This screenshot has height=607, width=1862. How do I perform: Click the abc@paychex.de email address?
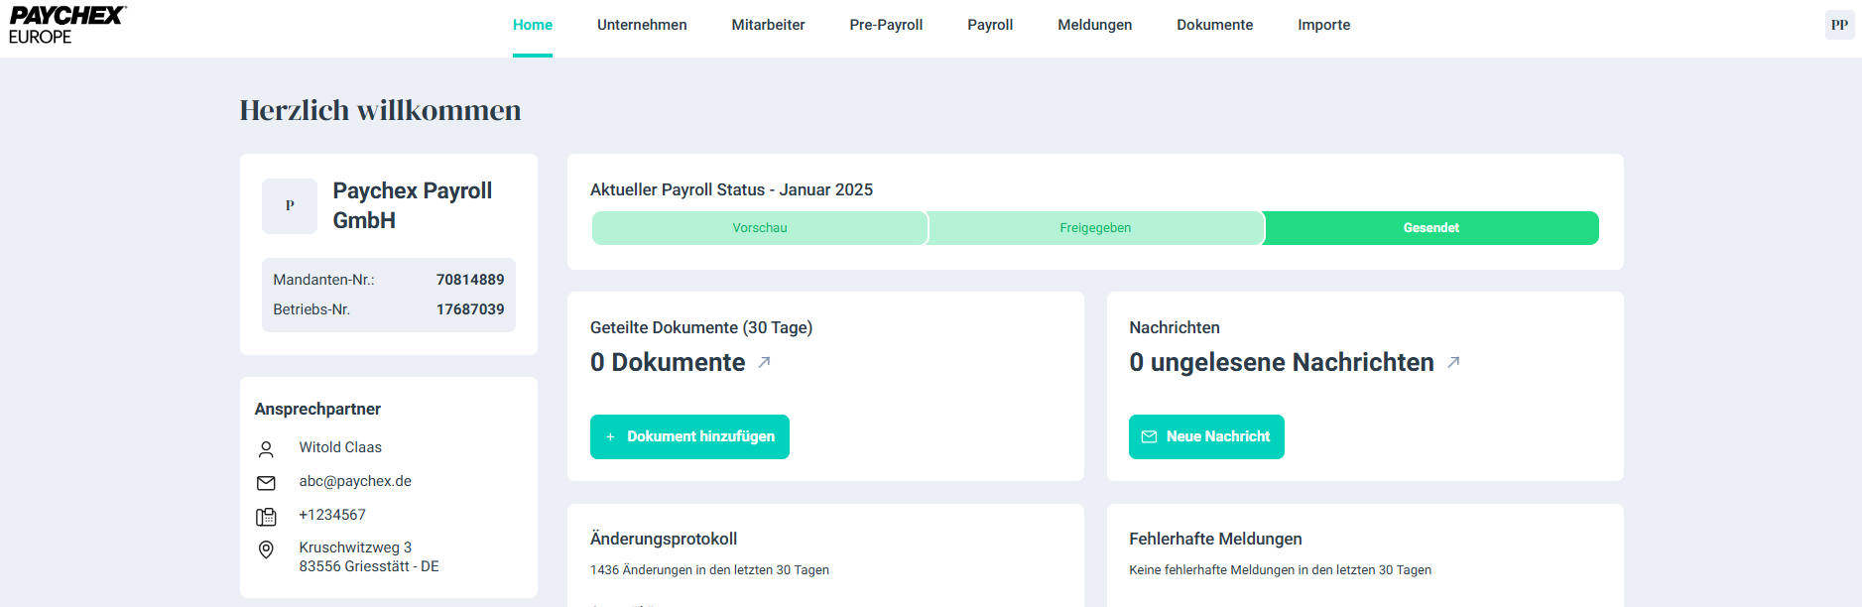pyautogui.click(x=355, y=481)
